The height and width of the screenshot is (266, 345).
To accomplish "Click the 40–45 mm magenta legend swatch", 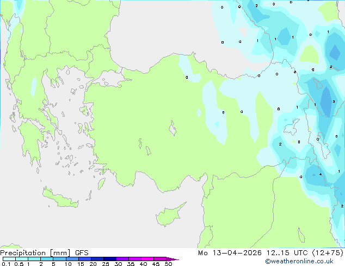I will 147,259.
